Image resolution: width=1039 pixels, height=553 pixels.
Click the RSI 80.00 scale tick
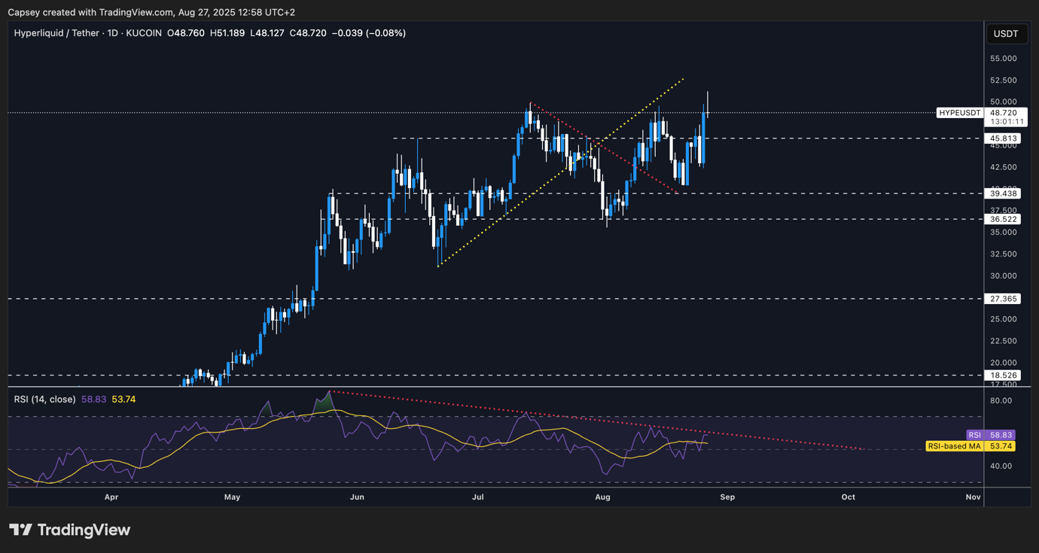(x=1000, y=400)
